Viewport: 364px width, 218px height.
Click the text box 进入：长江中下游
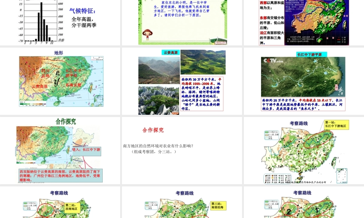[x=87, y=151]
